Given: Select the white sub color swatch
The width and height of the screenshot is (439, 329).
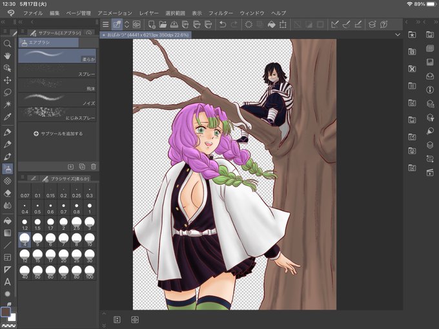Looking at the screenshot, I should point(13,317).
